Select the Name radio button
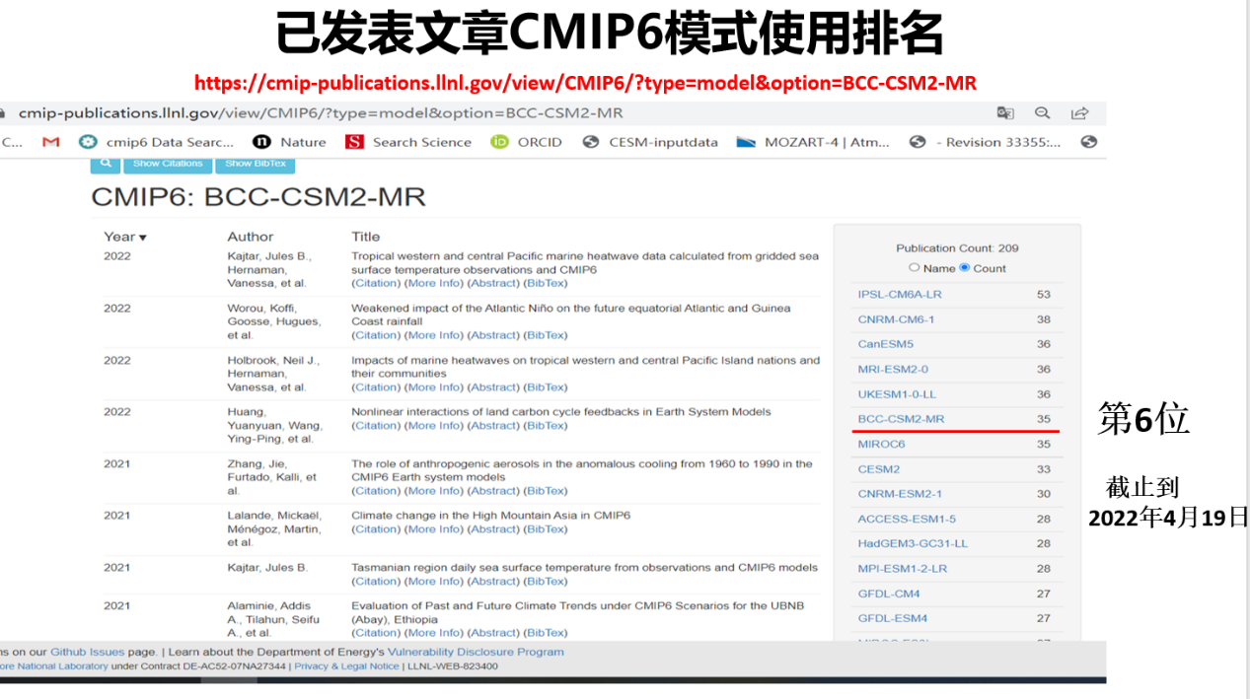Image resolution: width=1250 pixels, height=699 pixels. [915, 268]
